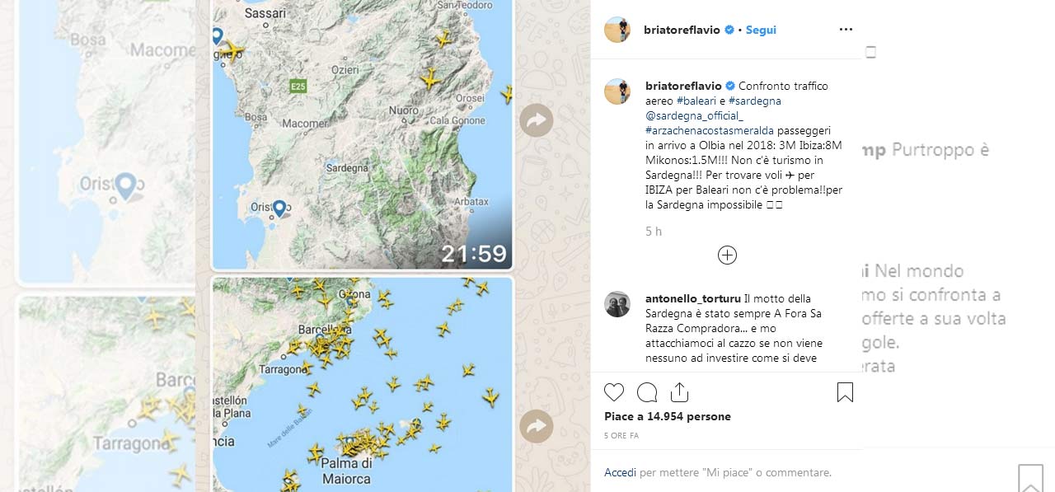Open the three-dot more options menu

846,30
